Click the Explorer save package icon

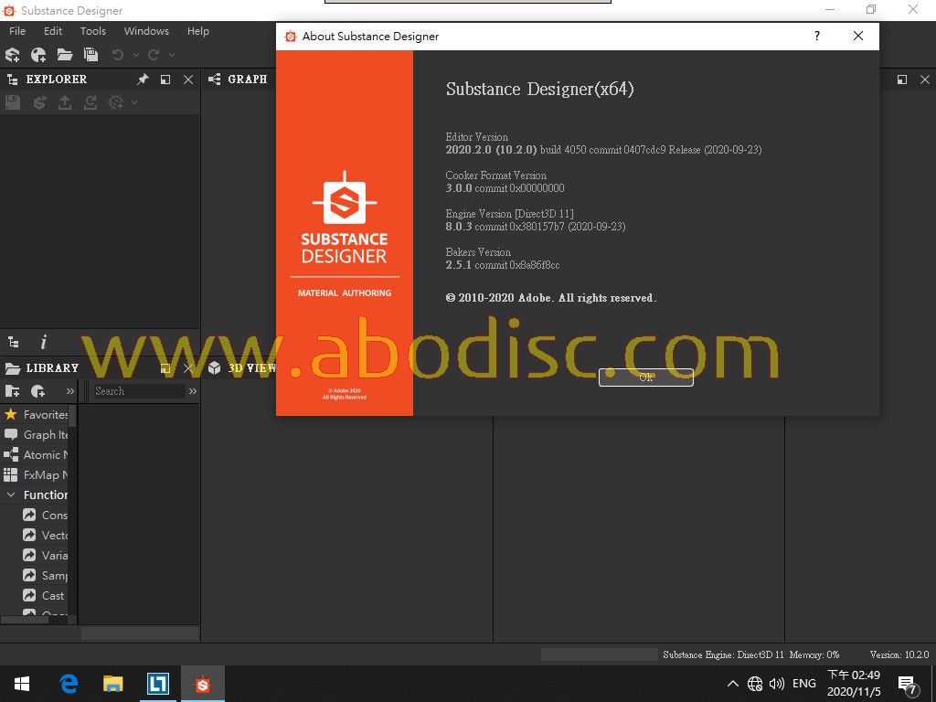tap(13, 102)
